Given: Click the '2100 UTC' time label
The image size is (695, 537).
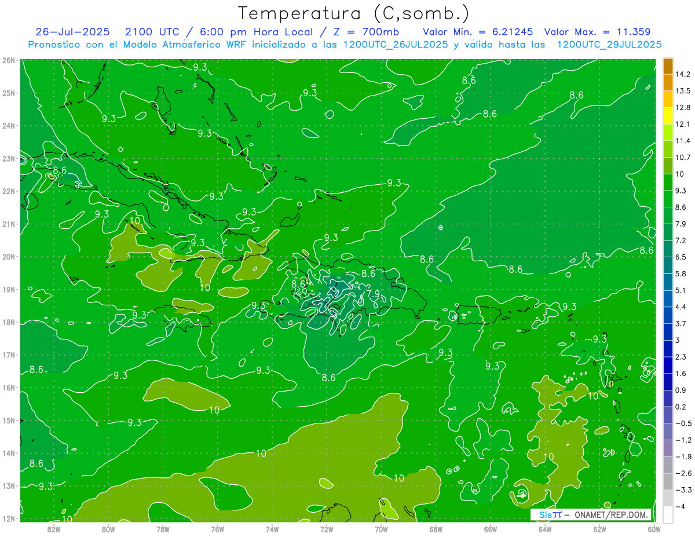Looking at the screenshot, I should pos(152,32).
